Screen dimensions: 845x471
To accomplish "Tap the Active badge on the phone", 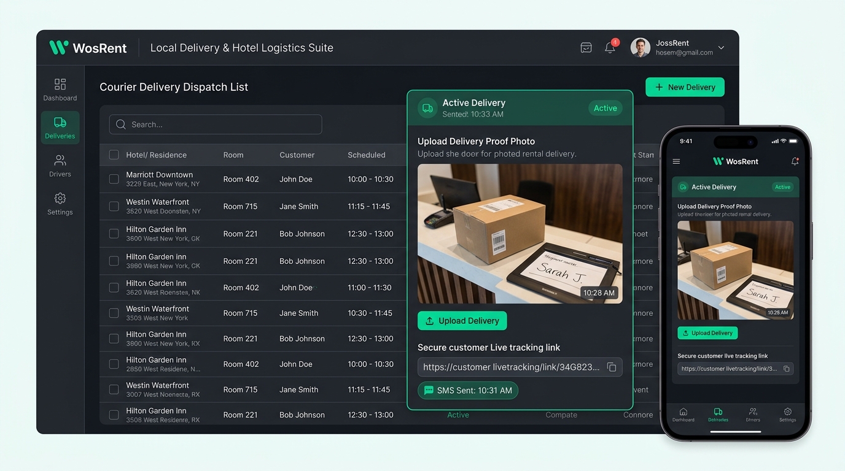I will [782, 187].
